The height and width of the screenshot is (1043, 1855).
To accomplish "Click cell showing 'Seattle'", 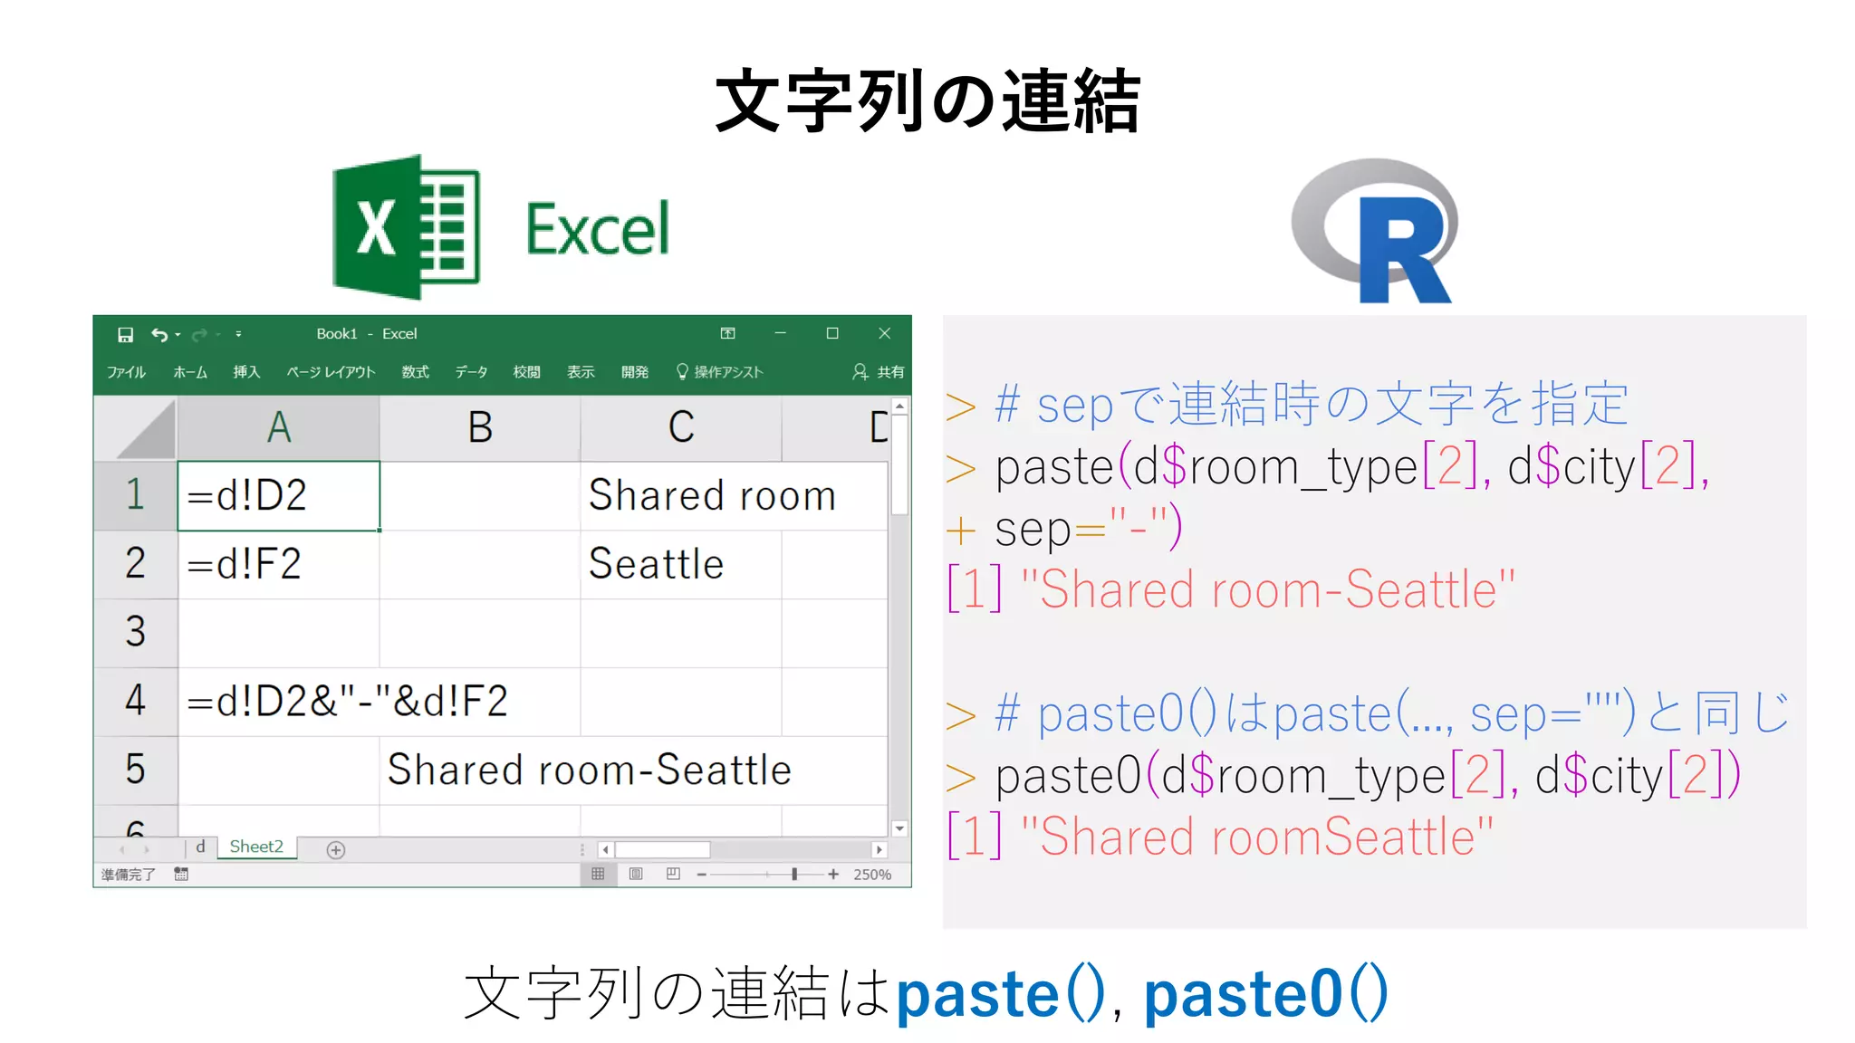I will click(681, 565).
